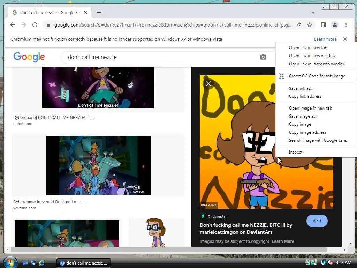Image resolution: width=357 pixels, height=268 pixels.
Task: Bookmark this tab with star icon
Action: coord(310,25)
